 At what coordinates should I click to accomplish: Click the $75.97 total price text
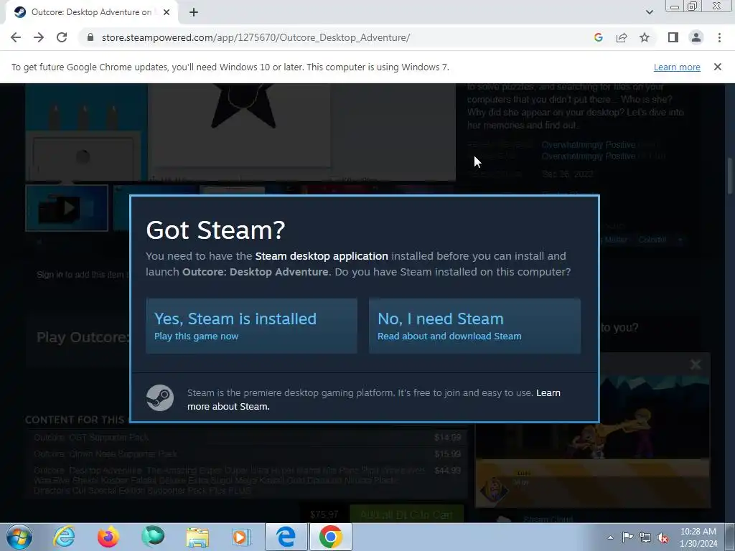(324, 514)
